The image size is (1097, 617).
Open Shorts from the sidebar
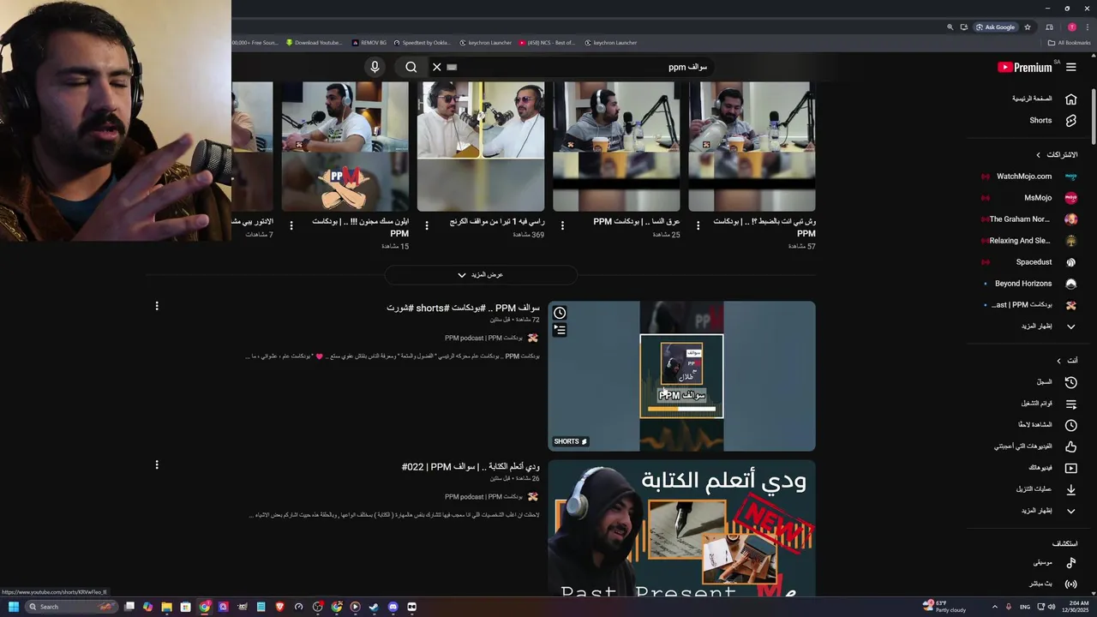click(x=1041, y=120)
